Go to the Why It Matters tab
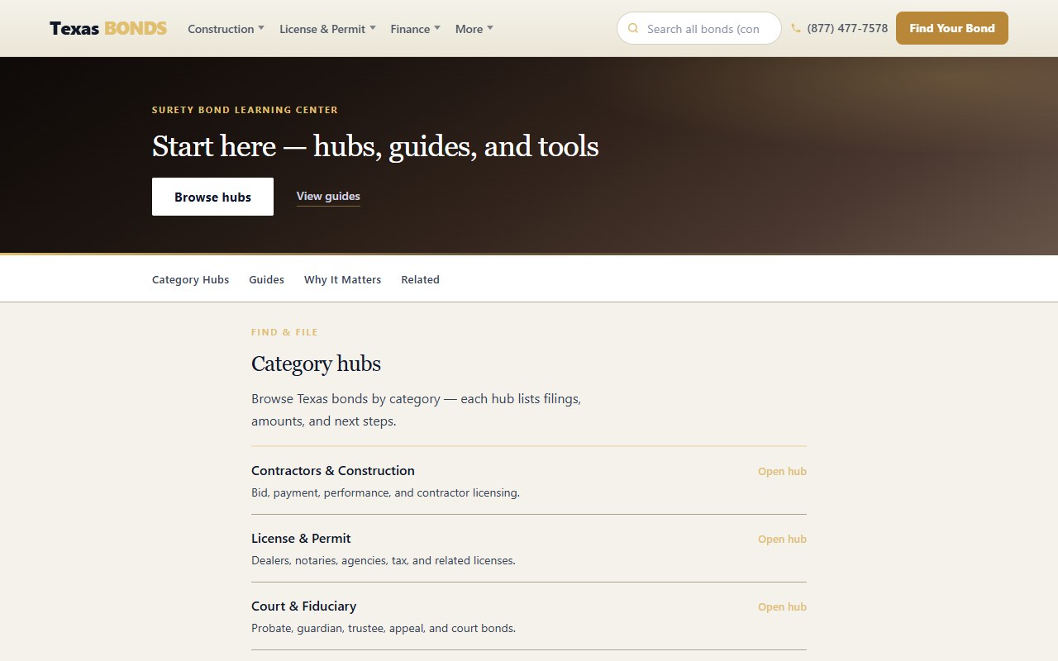This screenshot has width=1058, height=661. [343, 279]
